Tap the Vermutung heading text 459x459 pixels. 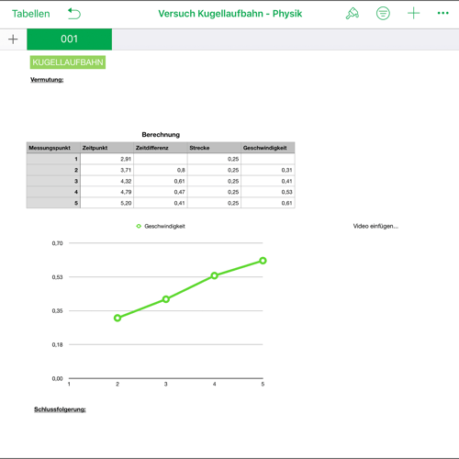(x=47, y=80)
